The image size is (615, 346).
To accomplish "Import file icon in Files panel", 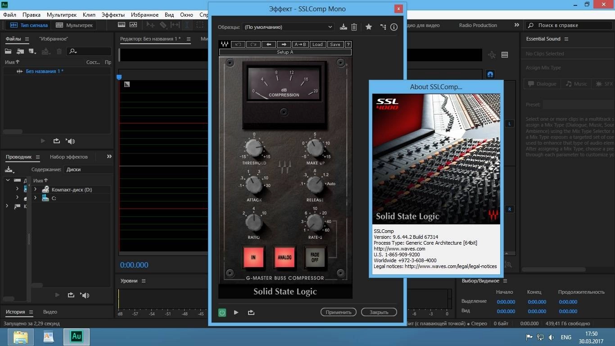I will 20,51.
